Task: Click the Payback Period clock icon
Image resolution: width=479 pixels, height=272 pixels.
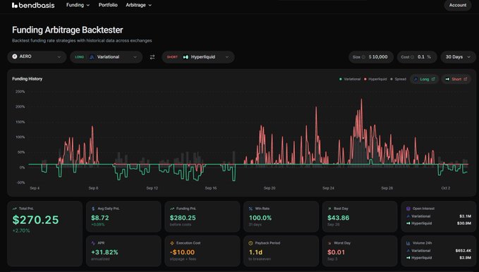Action: pos(251,243)
